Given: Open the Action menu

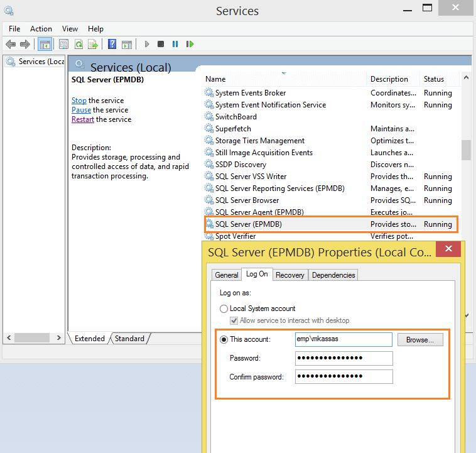Looking at the screenshot, I should click(41, 29).
